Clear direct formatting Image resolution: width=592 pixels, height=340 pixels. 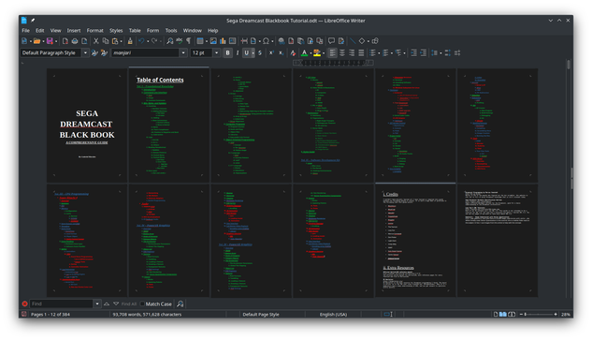293,53
